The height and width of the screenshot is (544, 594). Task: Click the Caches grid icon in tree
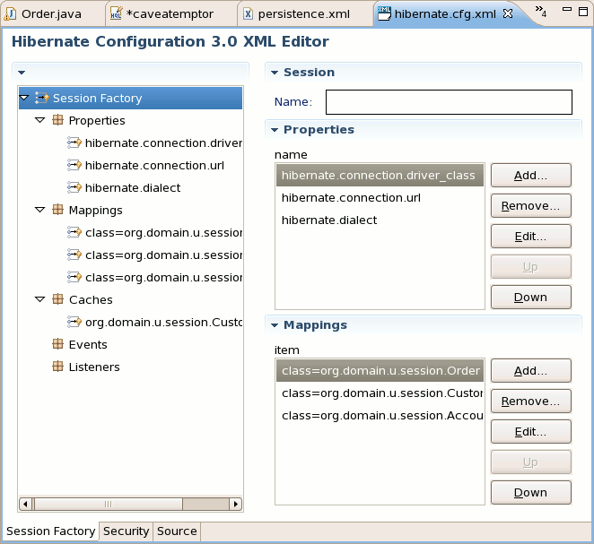(x=57, y=299)
